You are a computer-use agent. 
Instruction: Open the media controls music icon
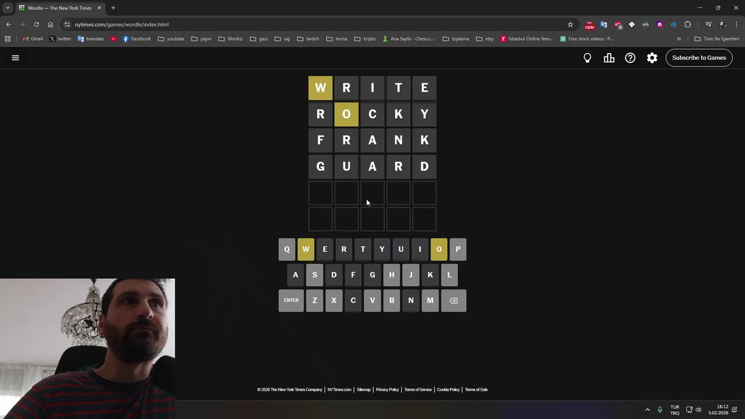click(708, 24)
